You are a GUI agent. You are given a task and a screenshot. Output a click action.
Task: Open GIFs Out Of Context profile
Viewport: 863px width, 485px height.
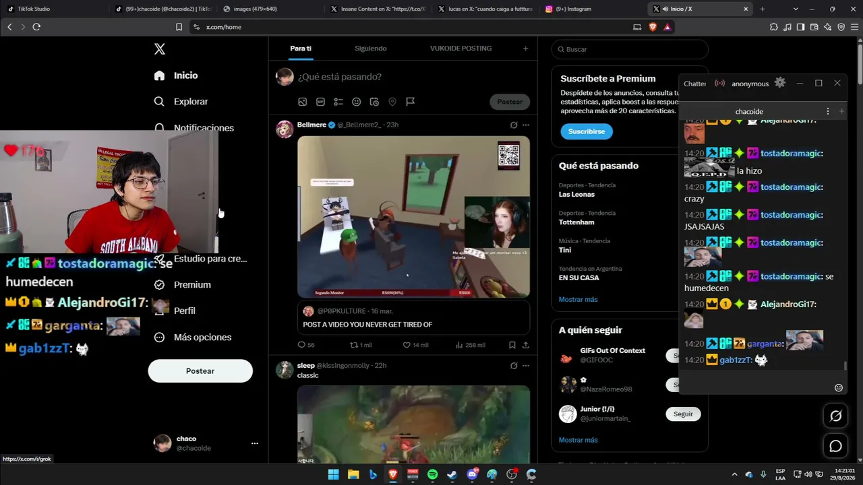coord(613,351)
